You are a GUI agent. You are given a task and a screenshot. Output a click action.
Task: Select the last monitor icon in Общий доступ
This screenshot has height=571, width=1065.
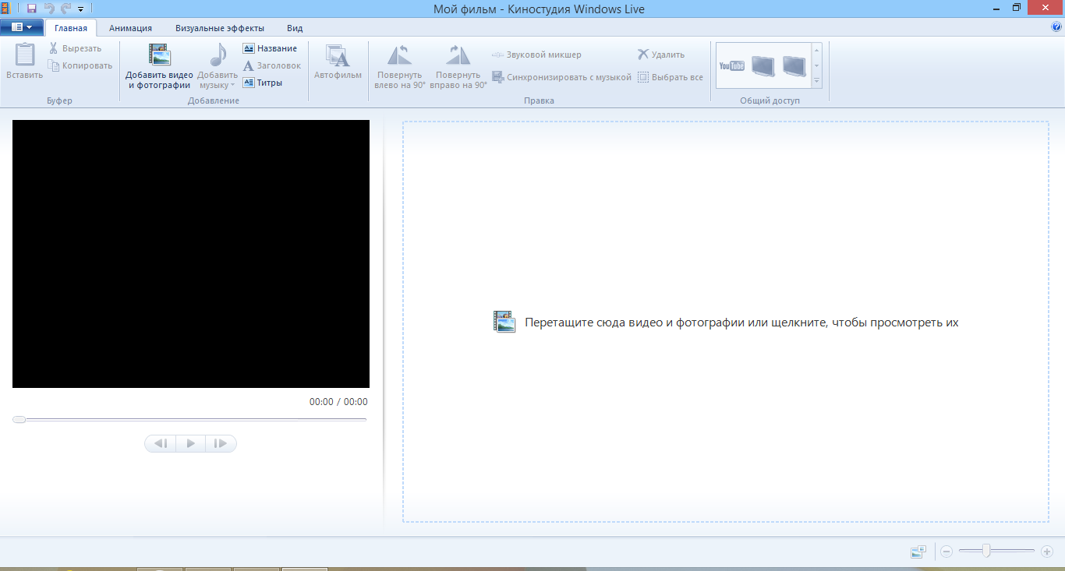[794, 66]
